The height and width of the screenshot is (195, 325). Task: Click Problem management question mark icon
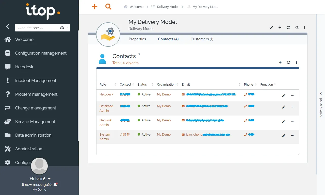[8, 94]
